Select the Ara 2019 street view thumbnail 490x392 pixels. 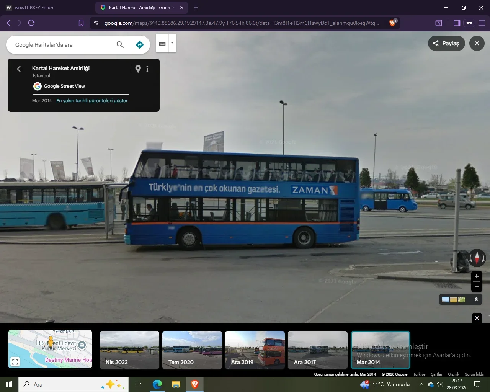tap(255, 350)
